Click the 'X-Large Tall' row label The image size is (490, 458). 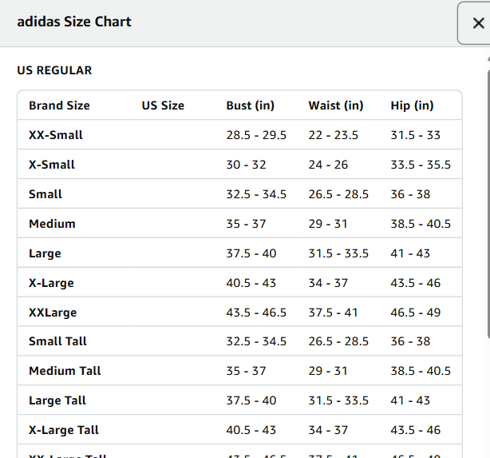(63, 430)
